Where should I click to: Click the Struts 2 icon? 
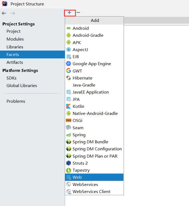tap(69, 163)
